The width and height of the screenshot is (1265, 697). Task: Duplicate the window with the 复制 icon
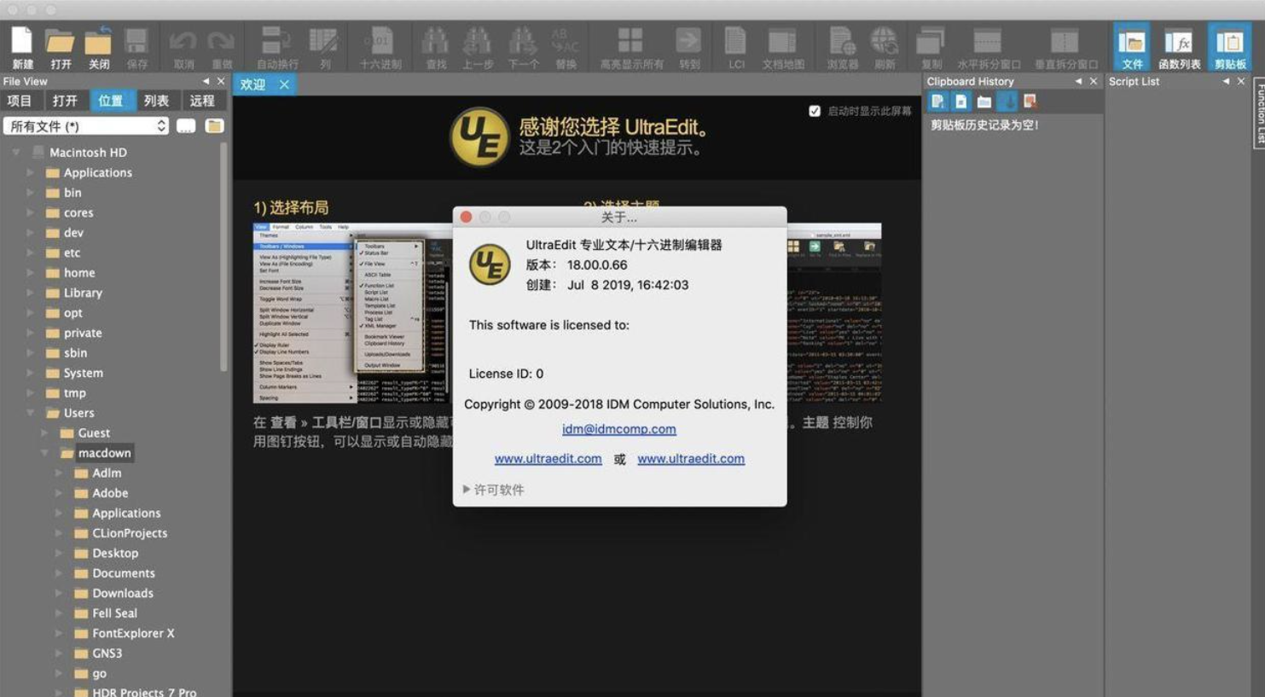pos(931,41)
